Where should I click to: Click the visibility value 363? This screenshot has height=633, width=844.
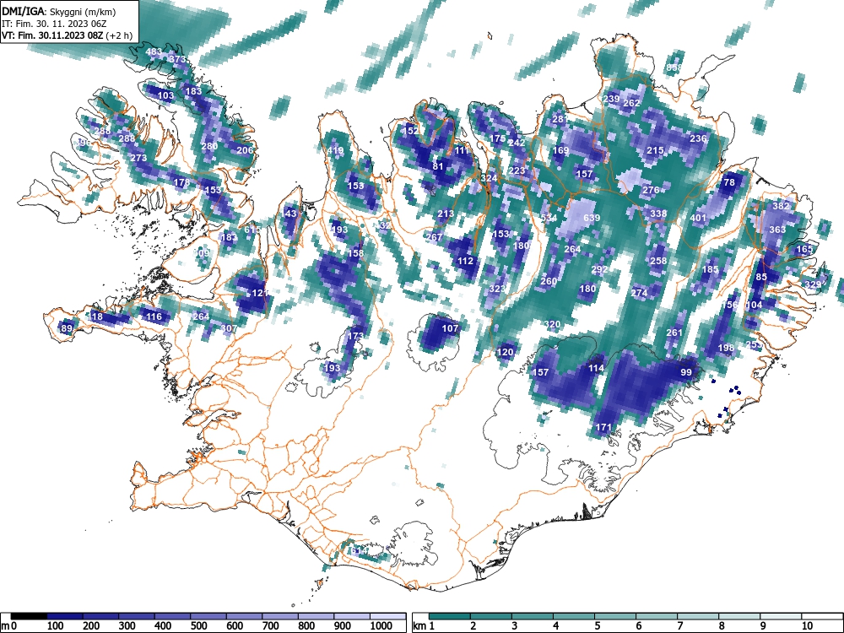coord(777,230)
